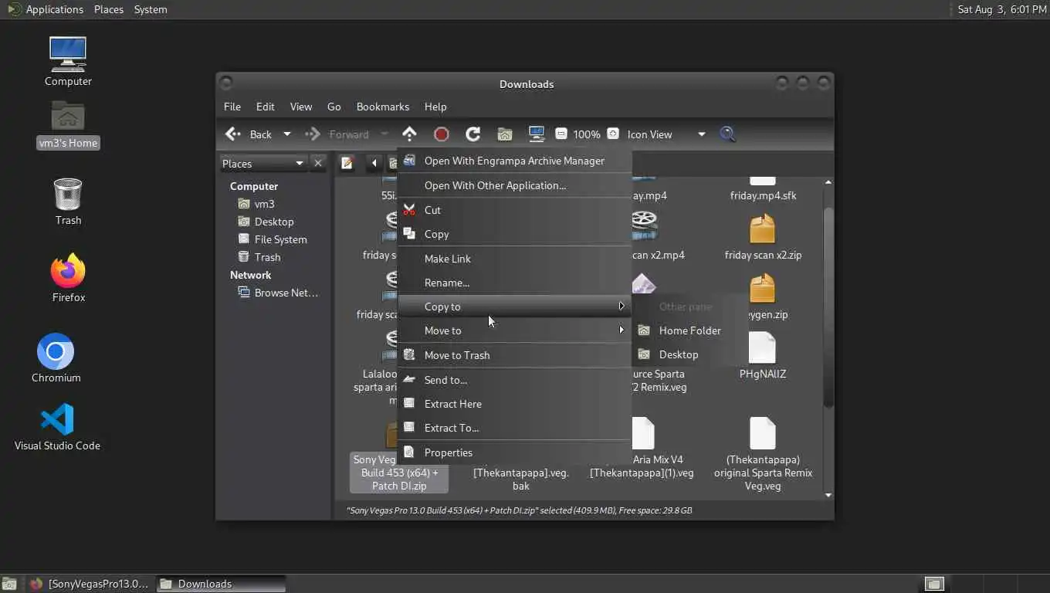Screen dimensions: 1050x593
Task: Open the Go menu
Action: (334, 107)
